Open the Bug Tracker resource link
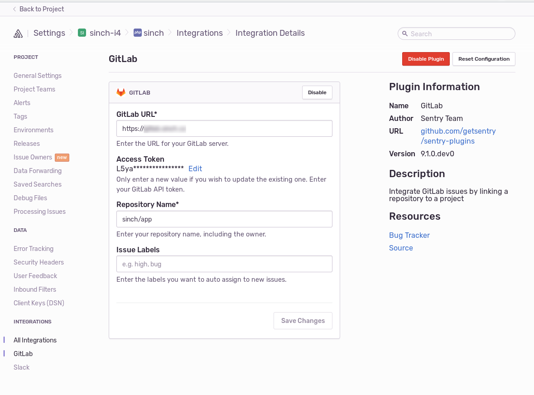 click(x=409, y=235)
